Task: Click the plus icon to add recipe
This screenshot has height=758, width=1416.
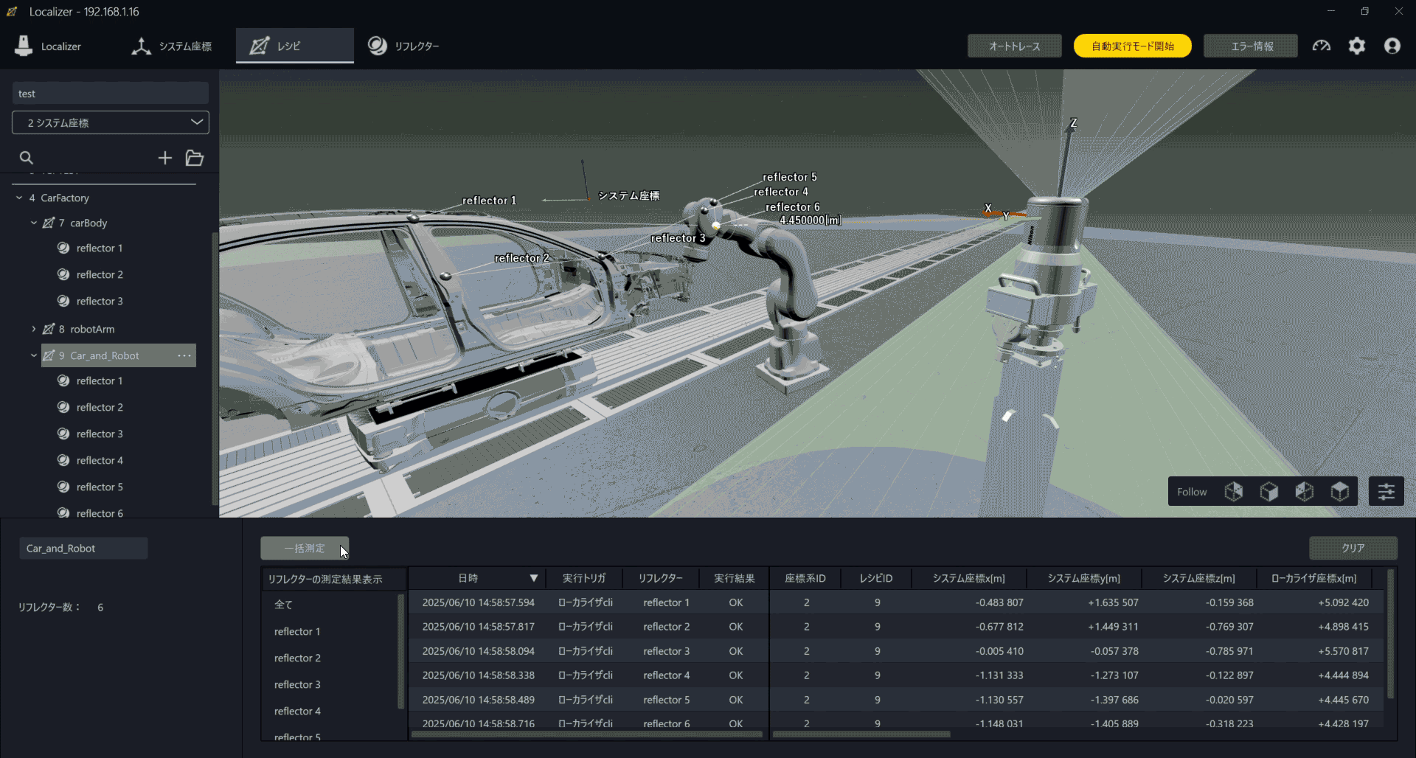Action: coord(165,158)
